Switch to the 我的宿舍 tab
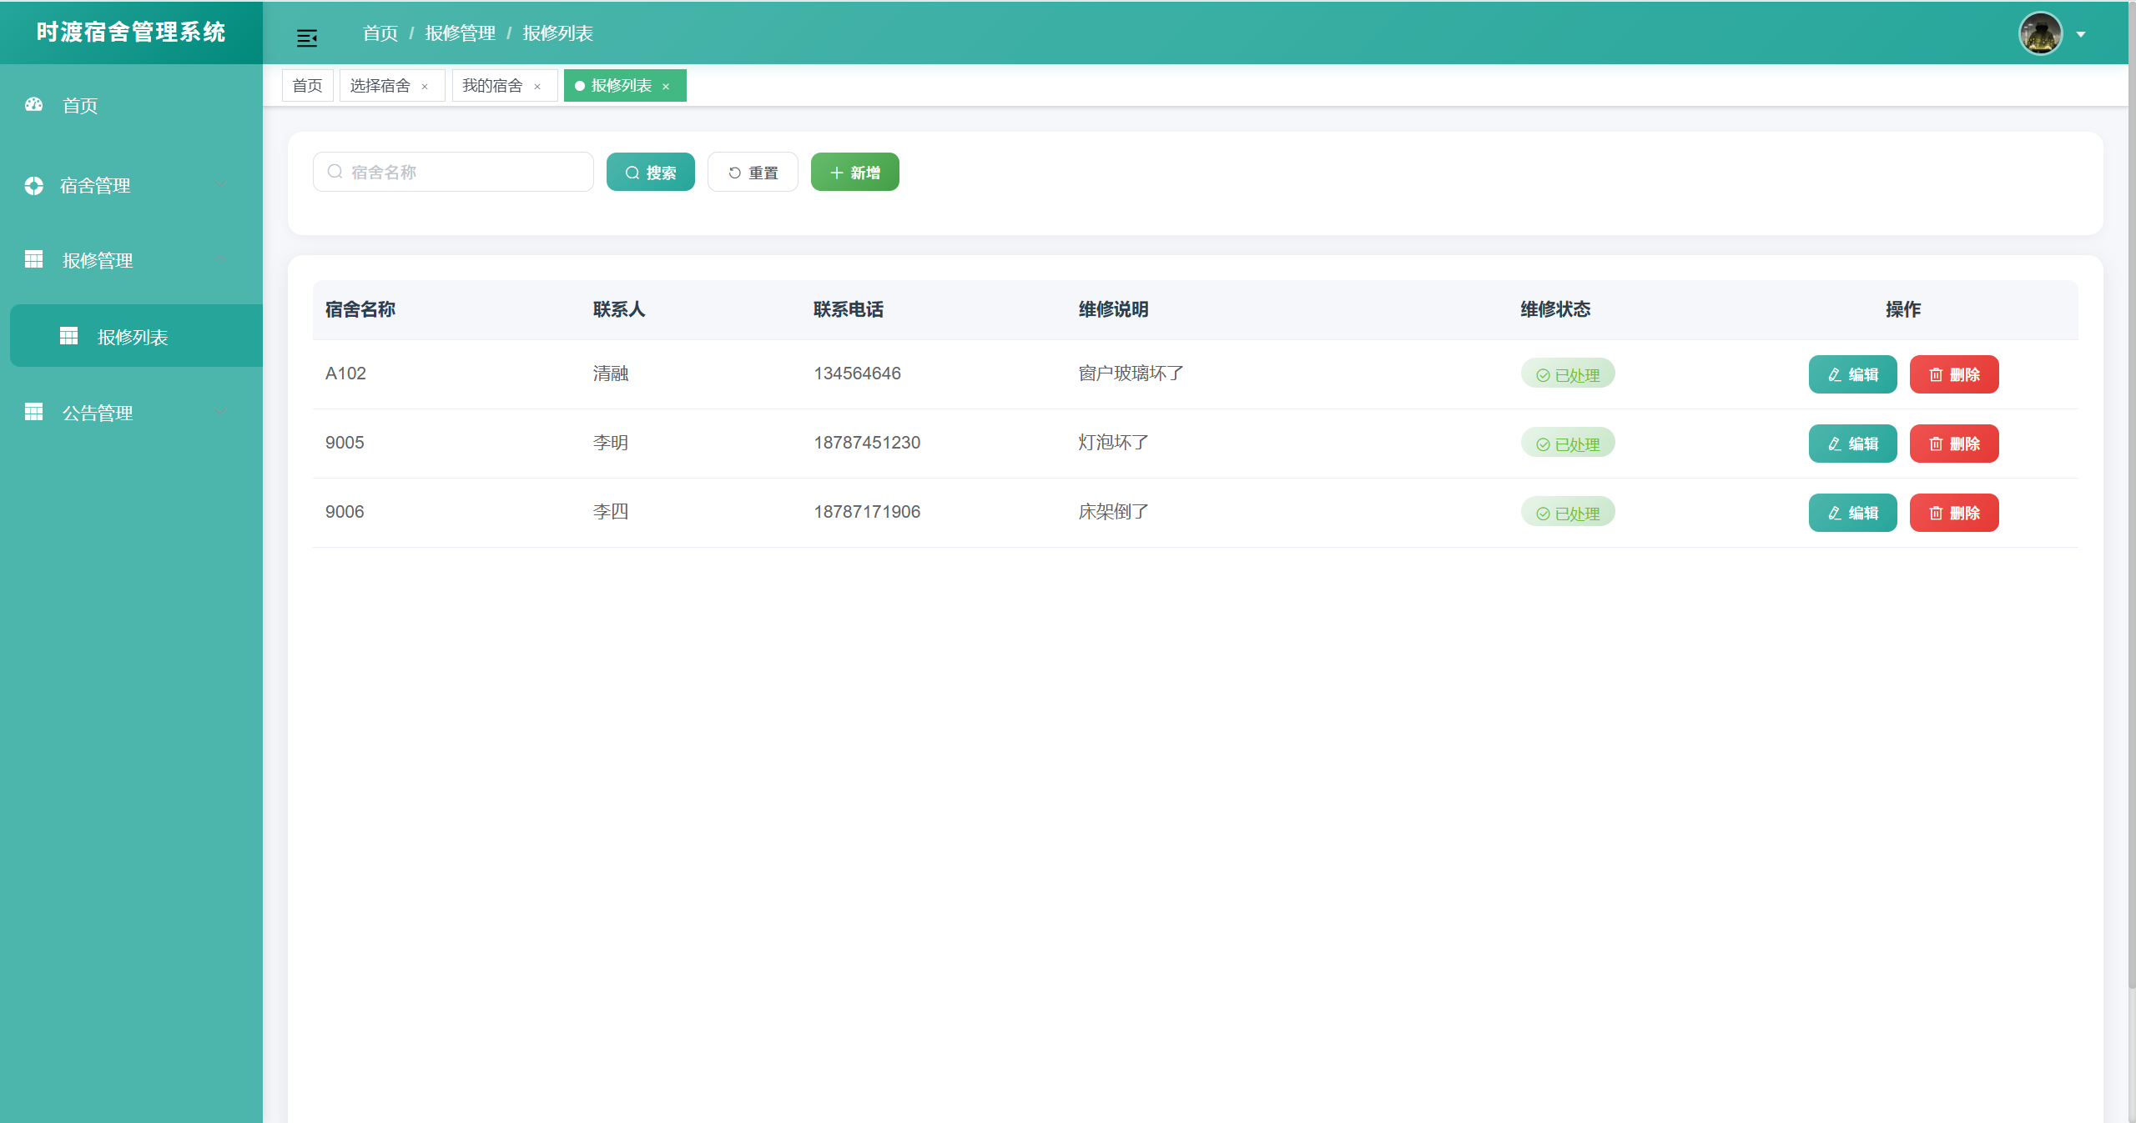 492,86
